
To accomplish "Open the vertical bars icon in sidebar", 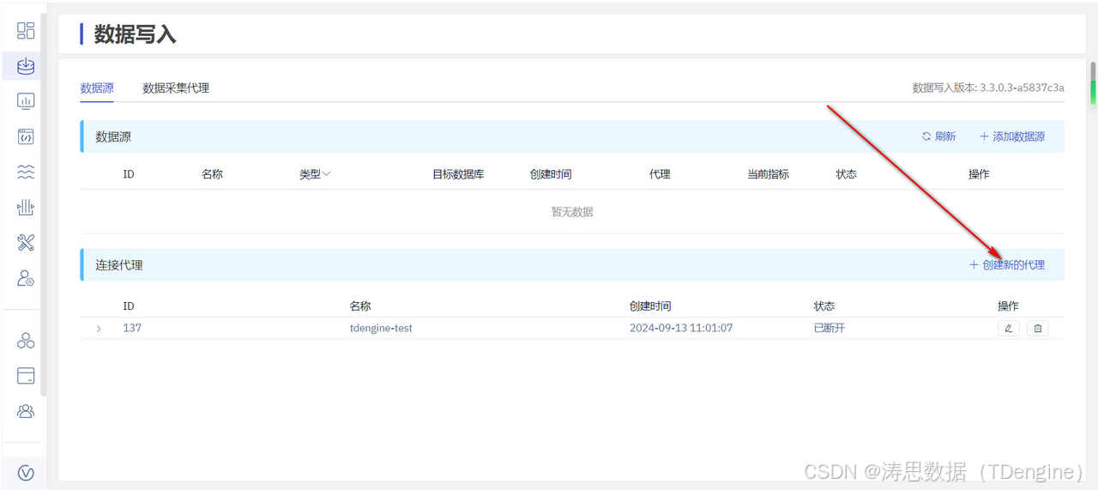I will [26, 208].
